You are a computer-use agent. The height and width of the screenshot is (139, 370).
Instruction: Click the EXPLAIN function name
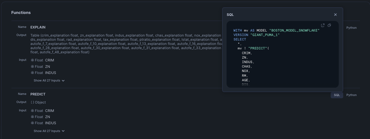click(x=38, y=27)
